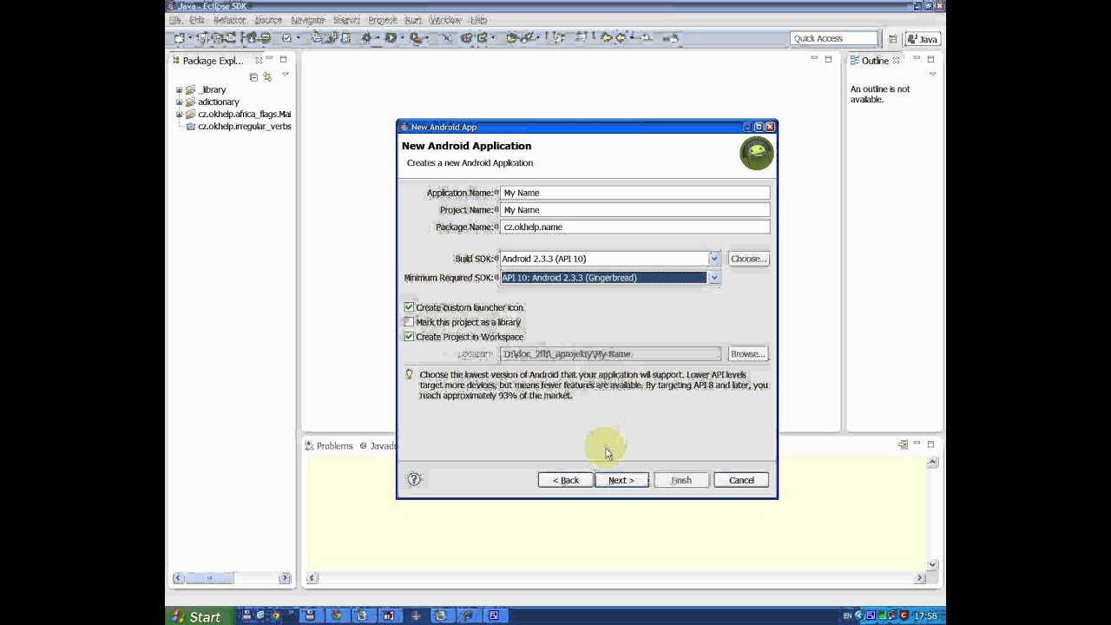
Task: Open the Minimum Required SDK dropdown
Action: point(713,278)
